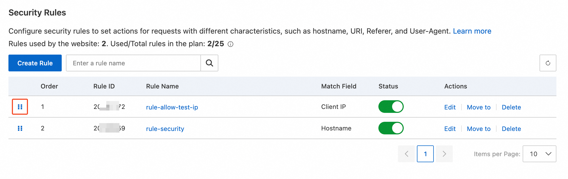Open the rule-allow-test-ip name link

click(x=172, y=107)
